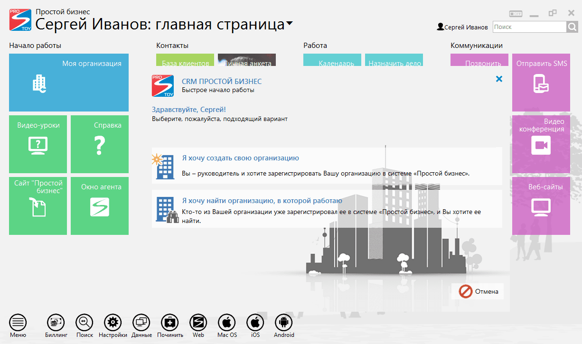
Task: Start a Видео конференция
Action: [x=541, y=144]
